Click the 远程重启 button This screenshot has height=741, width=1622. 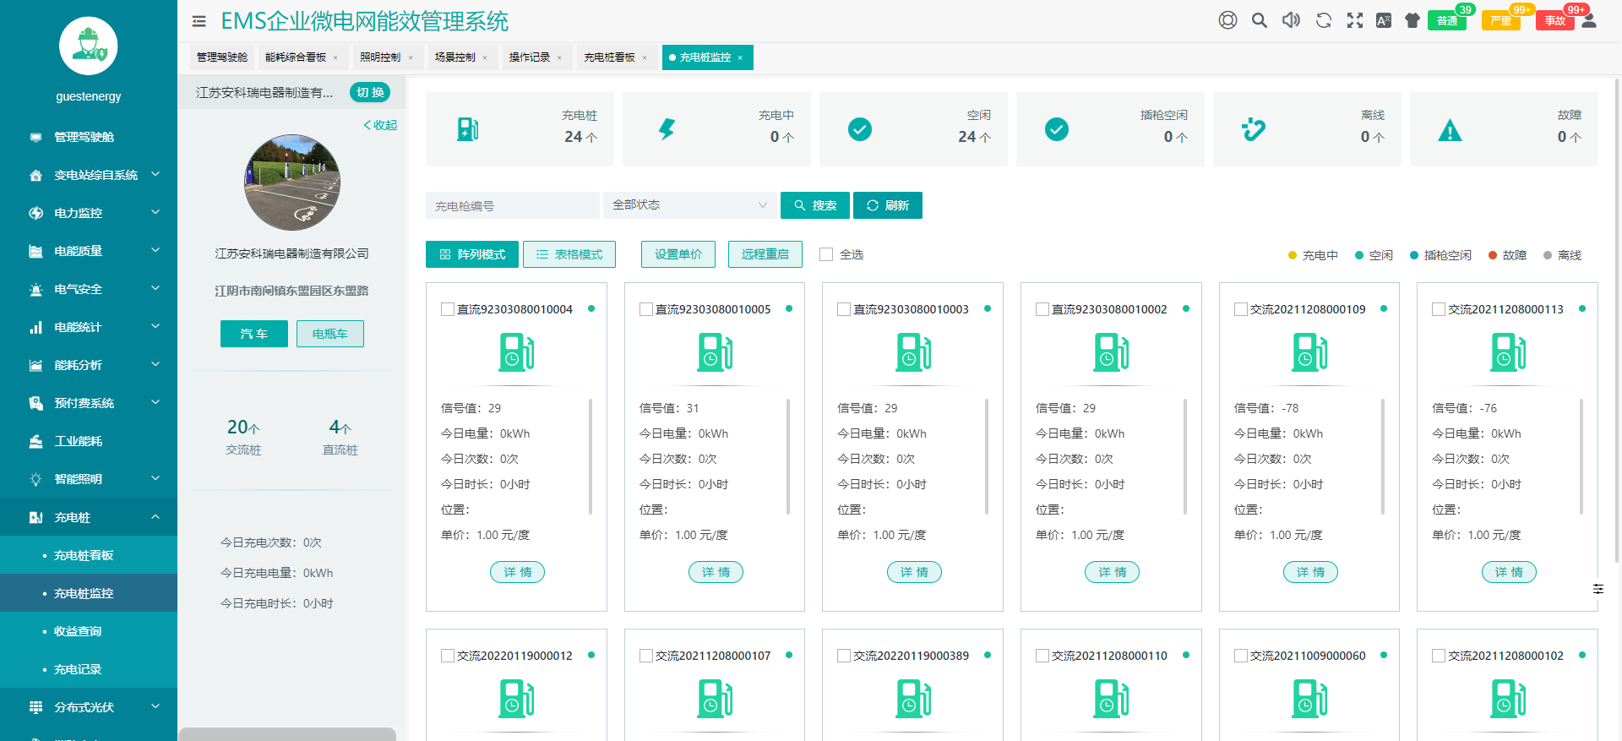tap(765, 254)
